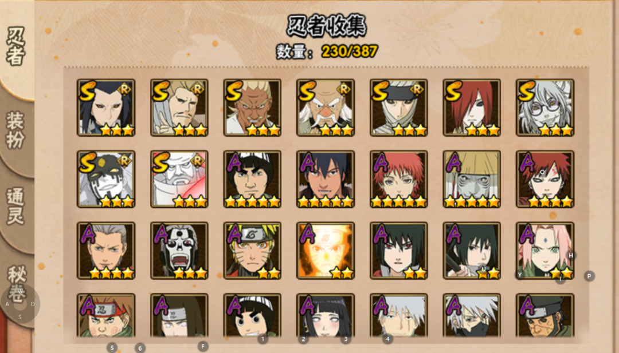The width and height of the screenshot is (619, 353).
Task: Tap the overlay key labeled F
Action: point(202,347)
